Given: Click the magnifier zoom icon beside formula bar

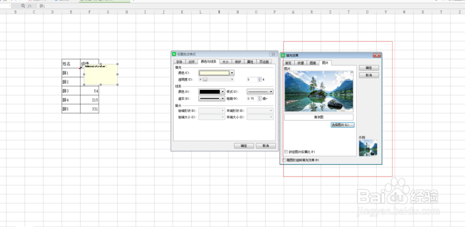Looking at the screenshot, I should 23,6.
